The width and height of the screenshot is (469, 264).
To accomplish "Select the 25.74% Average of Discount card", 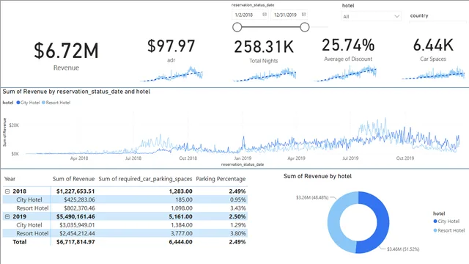I will tap(348, 49).
